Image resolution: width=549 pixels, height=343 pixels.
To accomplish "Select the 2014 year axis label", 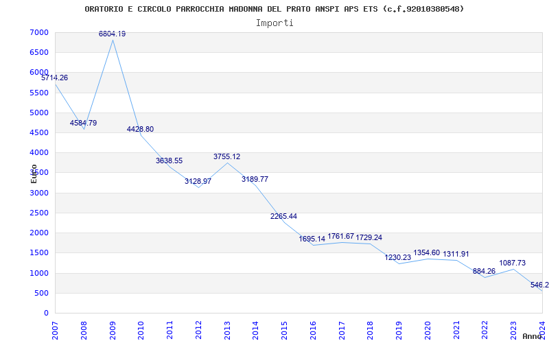I will point(255,331).
